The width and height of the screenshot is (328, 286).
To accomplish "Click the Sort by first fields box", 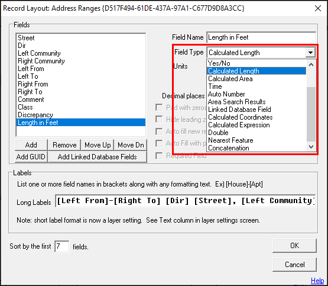I will [62, 246].
